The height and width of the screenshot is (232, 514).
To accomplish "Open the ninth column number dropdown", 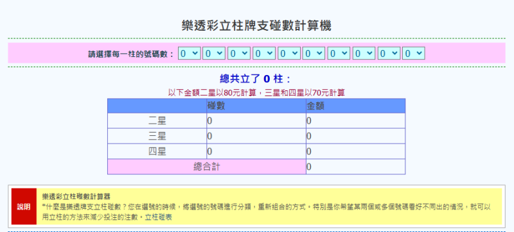I will click(389, 53).
